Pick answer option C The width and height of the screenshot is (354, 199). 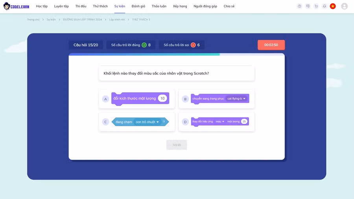coord(105,122)
